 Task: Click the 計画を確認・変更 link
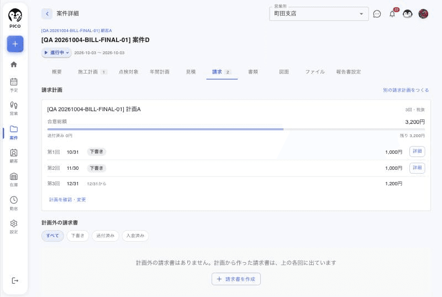(67, 200)
